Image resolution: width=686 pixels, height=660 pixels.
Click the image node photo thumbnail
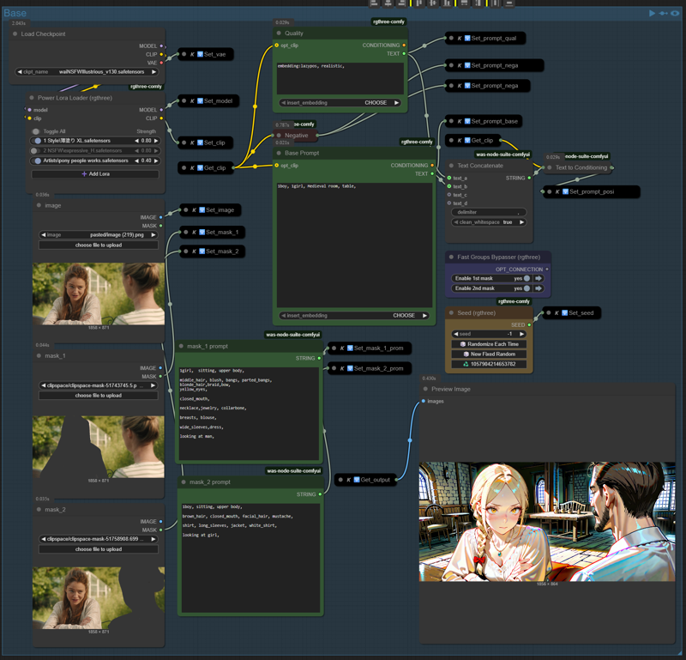(99, 294)
